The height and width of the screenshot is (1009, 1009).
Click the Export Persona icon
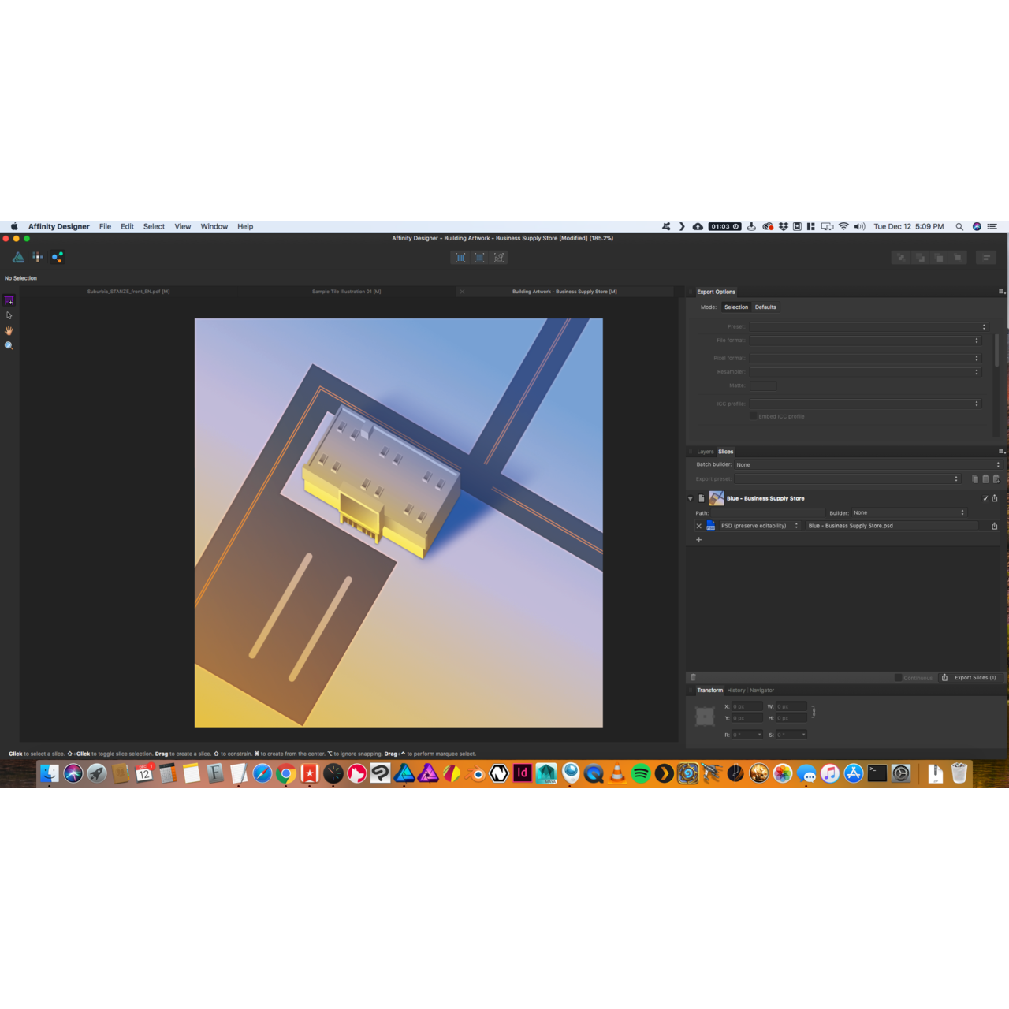pos(56,257)
